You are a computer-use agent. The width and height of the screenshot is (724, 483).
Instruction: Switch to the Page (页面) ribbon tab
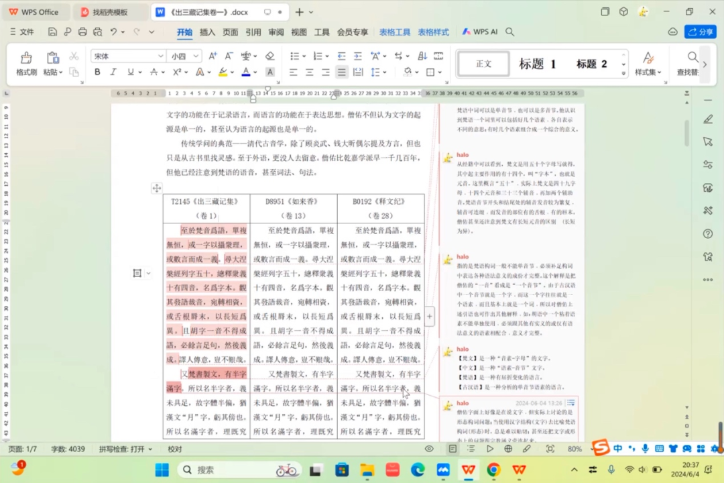pos(231,32)
